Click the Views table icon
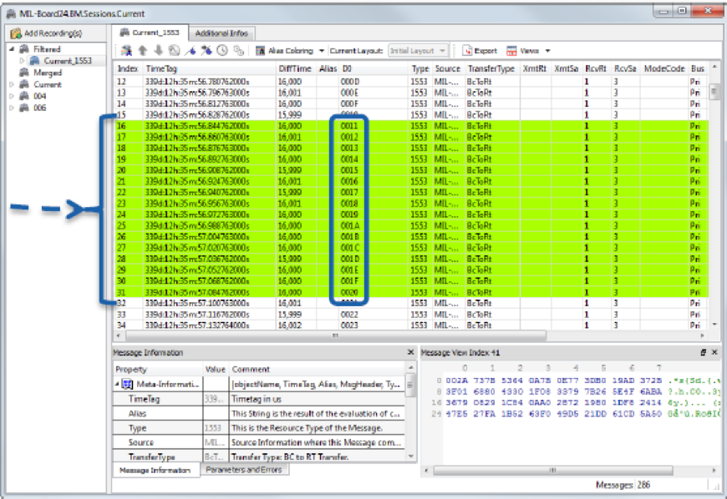This screenshot has width=727, height=499. [511, 50]
